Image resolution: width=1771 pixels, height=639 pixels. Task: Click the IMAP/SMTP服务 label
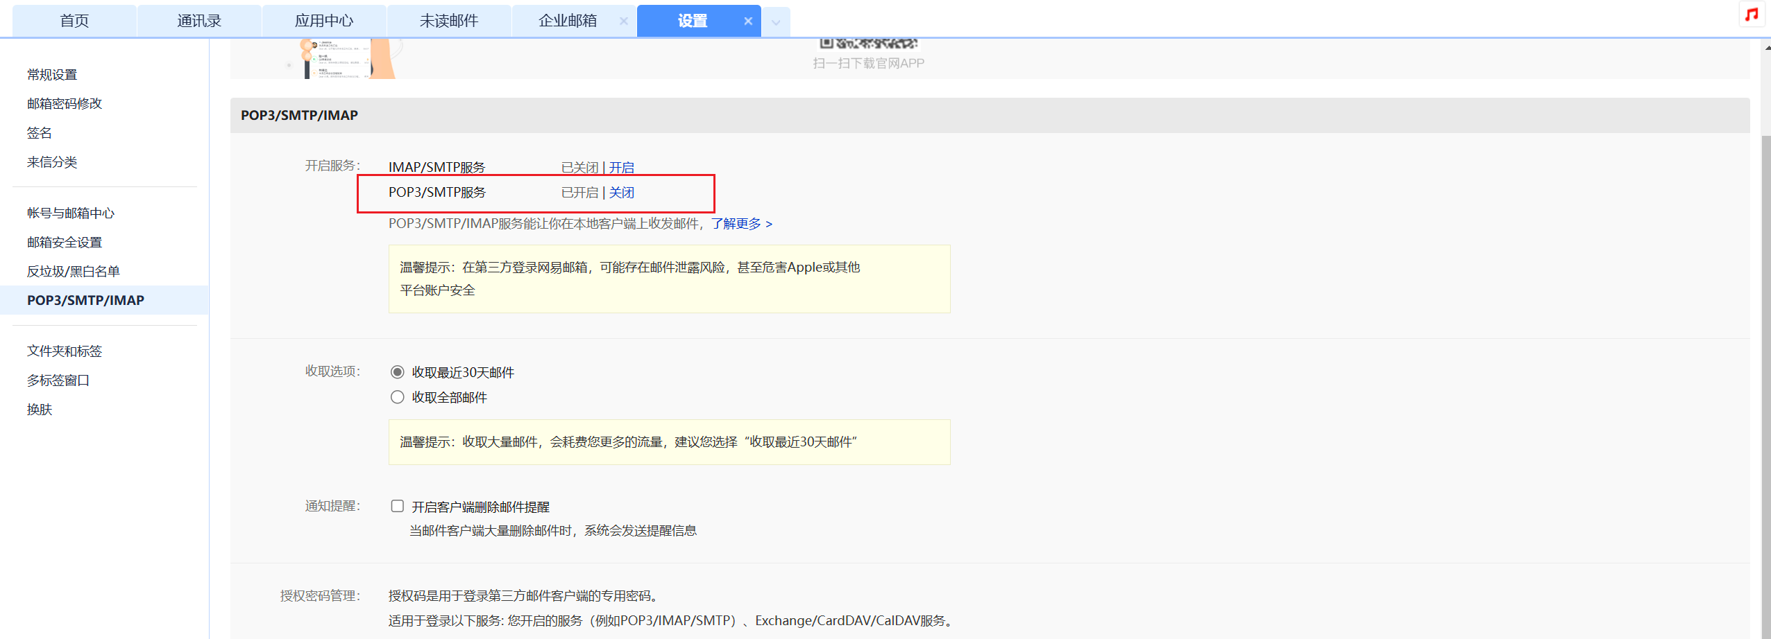click(x=437, y=167)
